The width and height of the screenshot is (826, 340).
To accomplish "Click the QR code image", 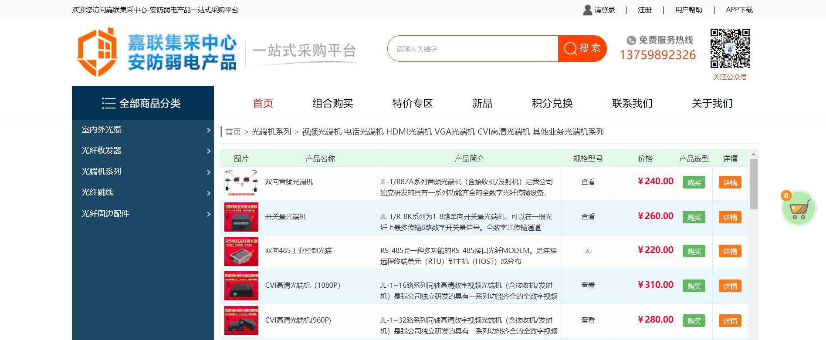I will tap(730, 48).
